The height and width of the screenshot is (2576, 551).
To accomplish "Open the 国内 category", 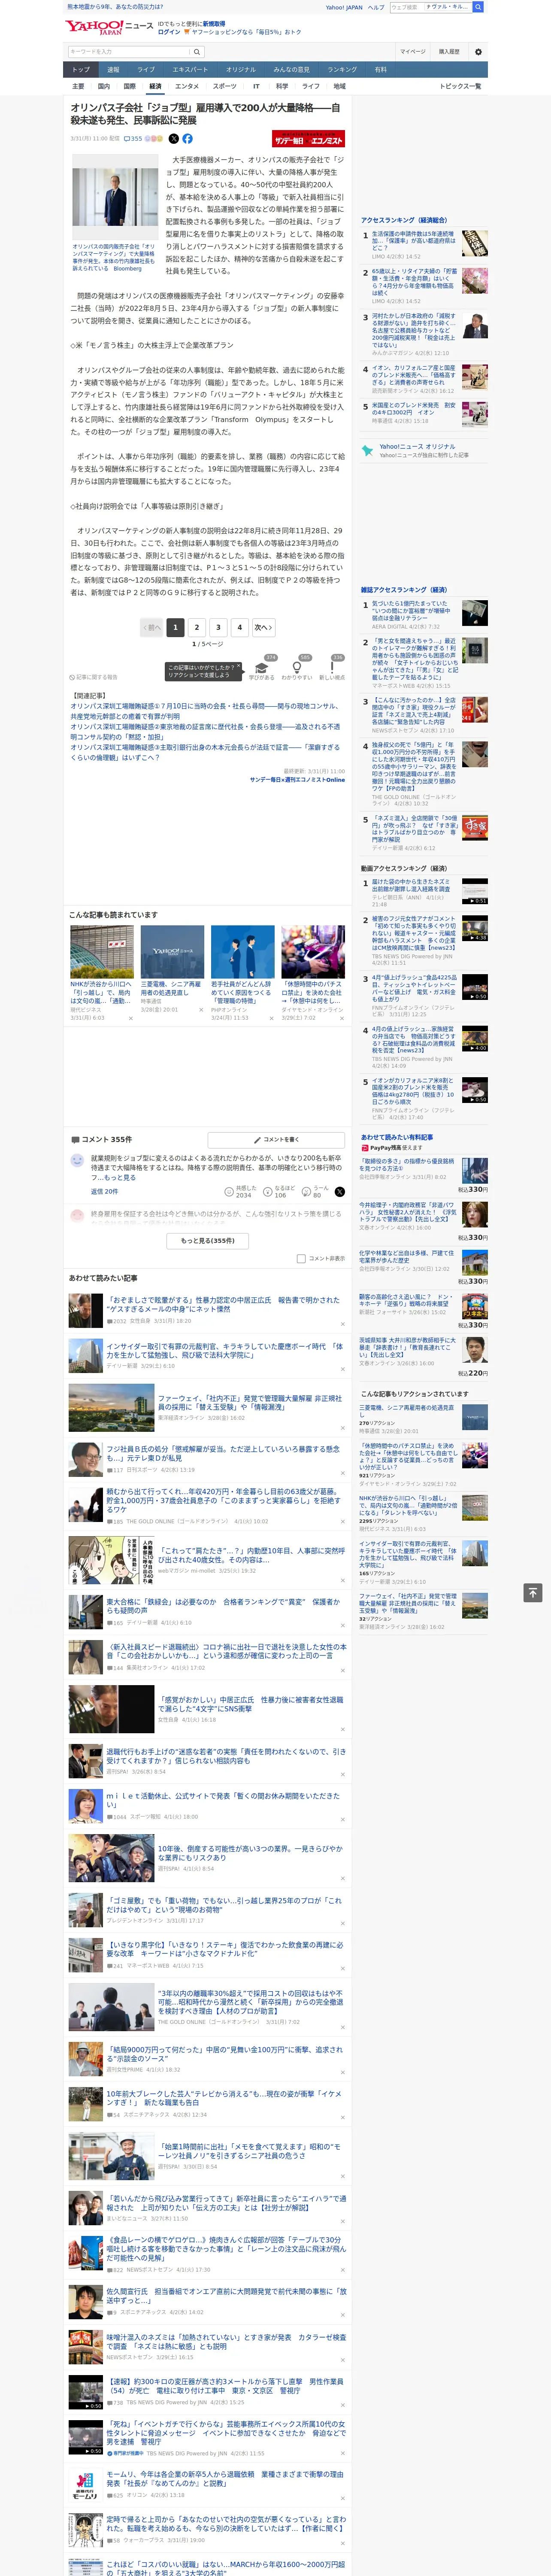I will click(x=104, y=86).
